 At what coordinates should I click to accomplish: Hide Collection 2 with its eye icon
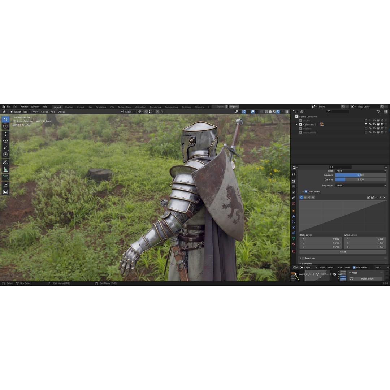point(374,124)
